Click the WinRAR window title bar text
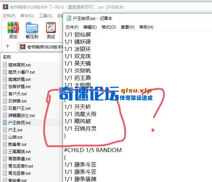 point(67,7)
